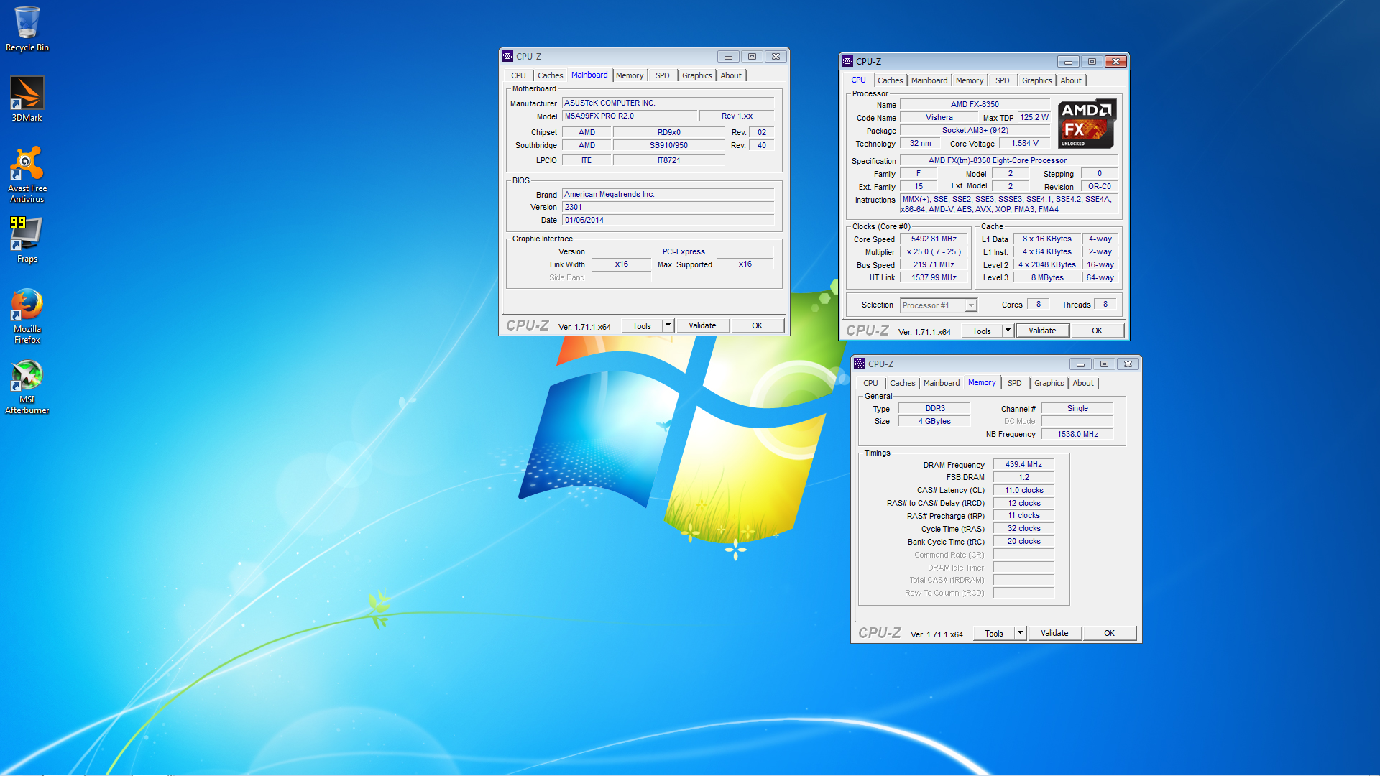Image resolution: width=1380 pixels, height=776 pixels.
Task: Click the DRAM Frequency 439.4 MHz value
Action: pyautogui.click(x=1023, y=464)
